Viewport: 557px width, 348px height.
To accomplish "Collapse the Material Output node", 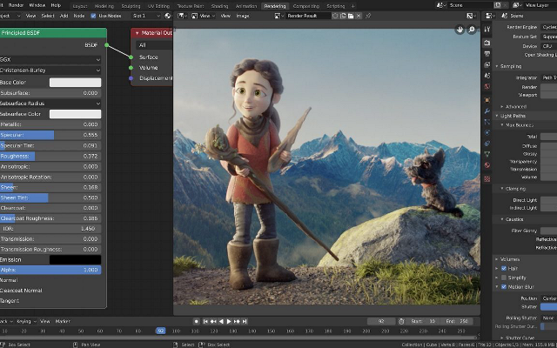I will tap(138, 33).
